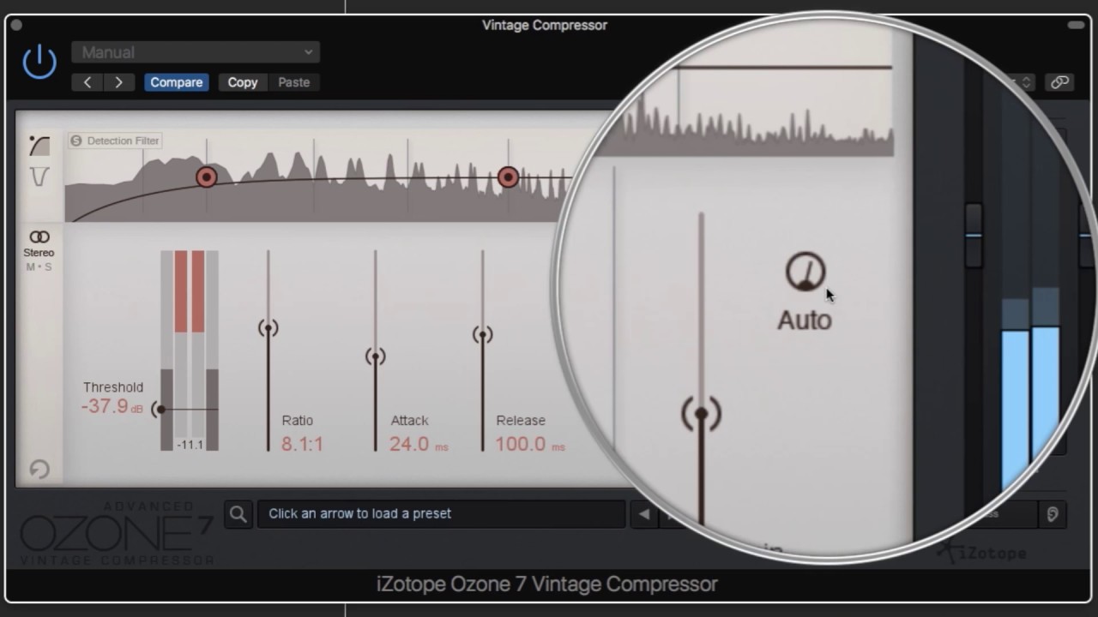Go to next setting with right arrow

coord(118,82)
